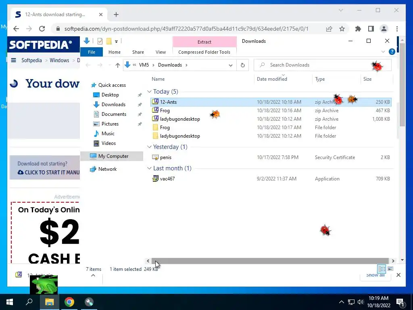Open Explorer help question mark icon
The height and width of the screenshot is (310, 413).
coord(392,52)
